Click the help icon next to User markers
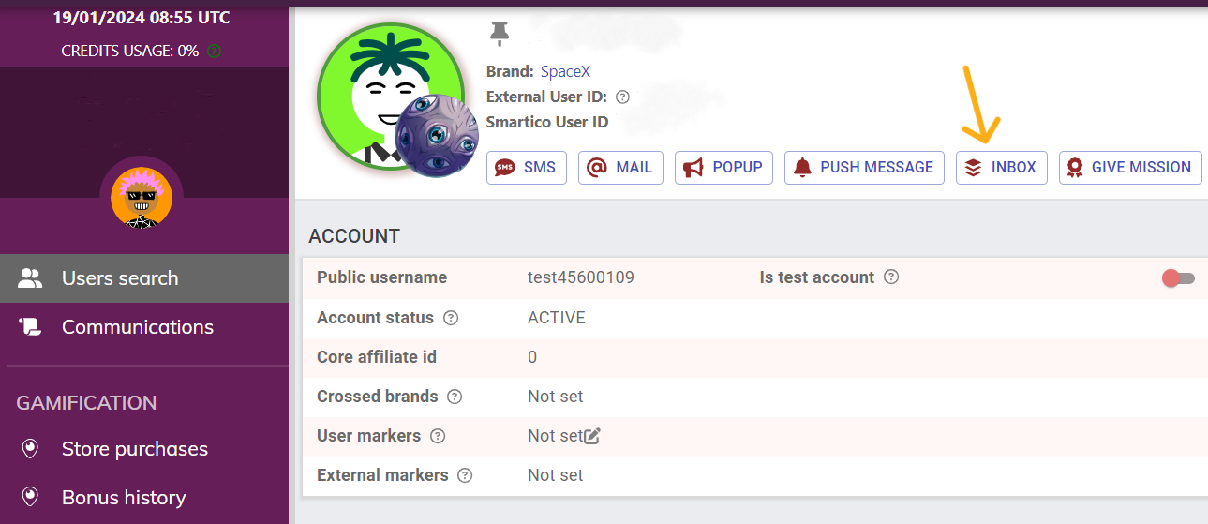Viewport: 1208px width, 524px height. tap(438, 436)
